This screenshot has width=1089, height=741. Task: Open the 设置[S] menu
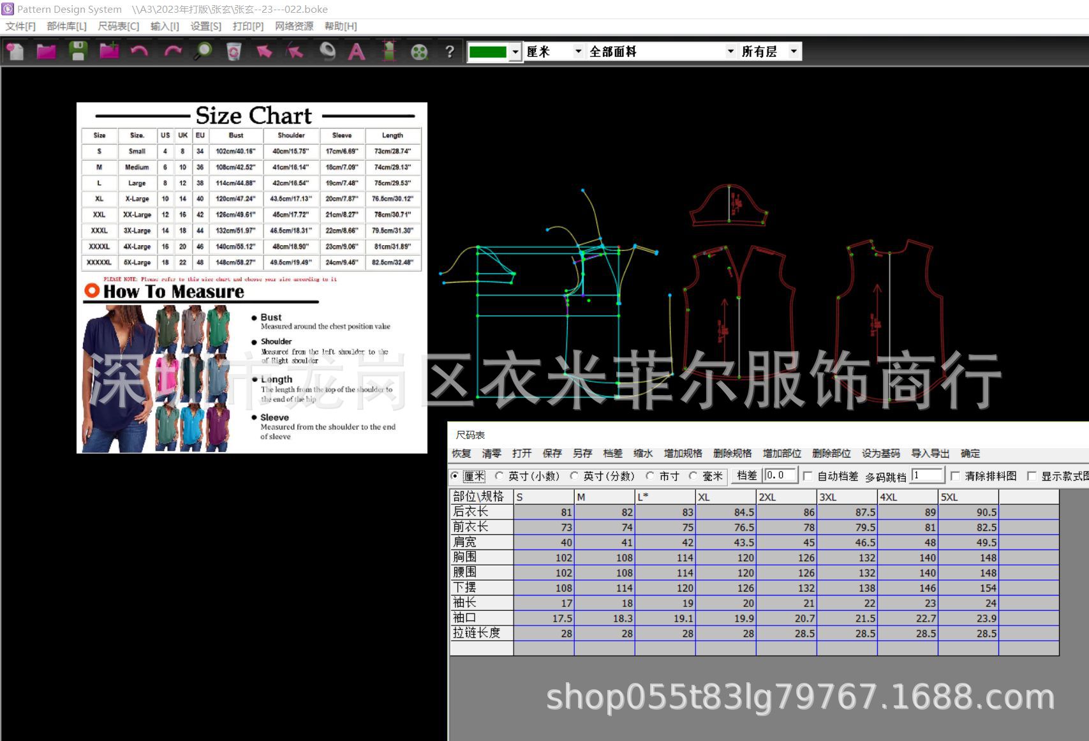point(205,26)
